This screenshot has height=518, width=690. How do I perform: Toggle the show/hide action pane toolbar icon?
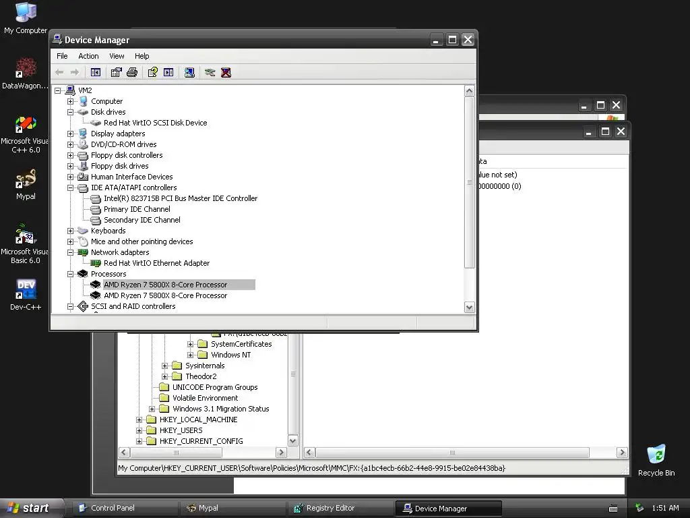pyautogui.click(x=168, y=72)
